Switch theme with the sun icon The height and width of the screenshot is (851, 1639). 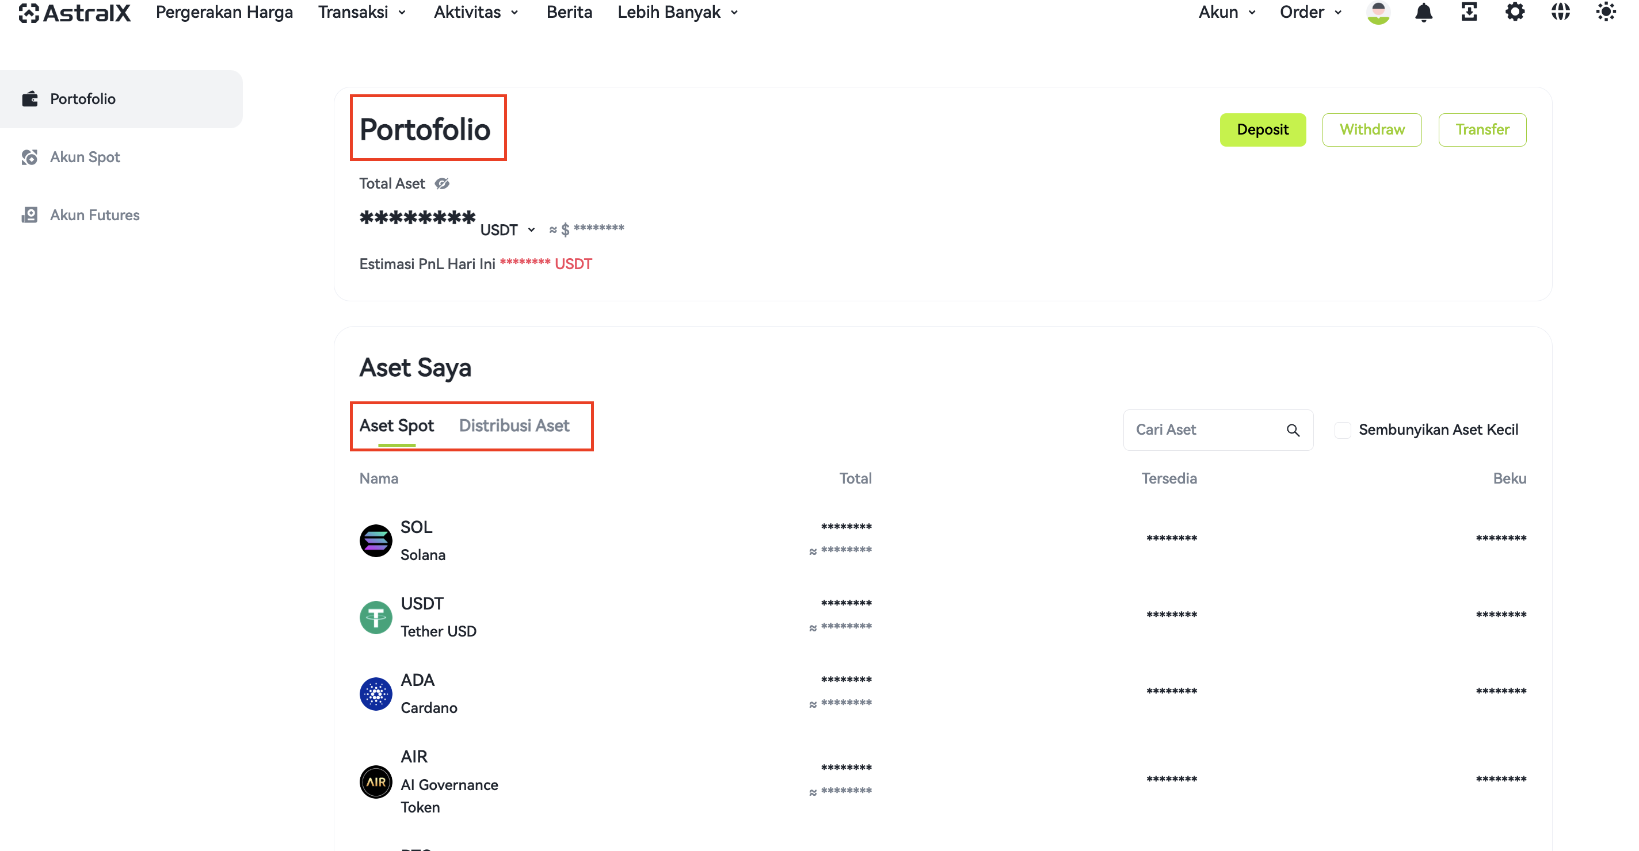pyautogui.click(x=1606, y=12)
